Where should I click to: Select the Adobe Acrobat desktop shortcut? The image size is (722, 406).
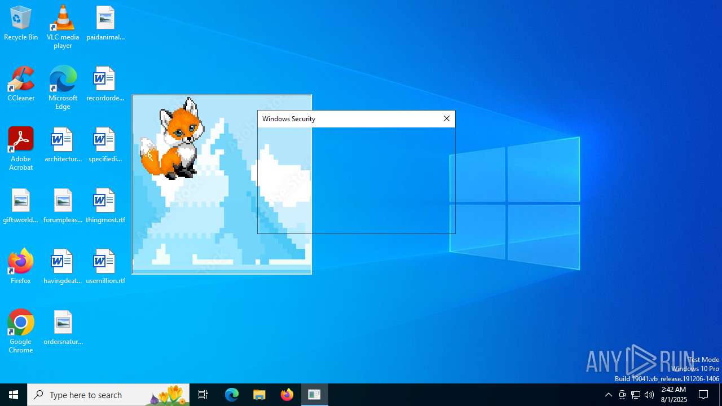[21, 149]
